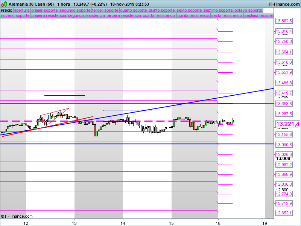This screenshot has width=301, height=226.
Task: Click date 14 on the time axis
Action: [123, 223]
